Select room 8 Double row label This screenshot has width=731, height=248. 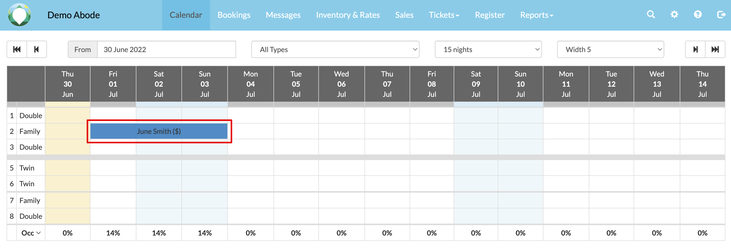[31, 216]
